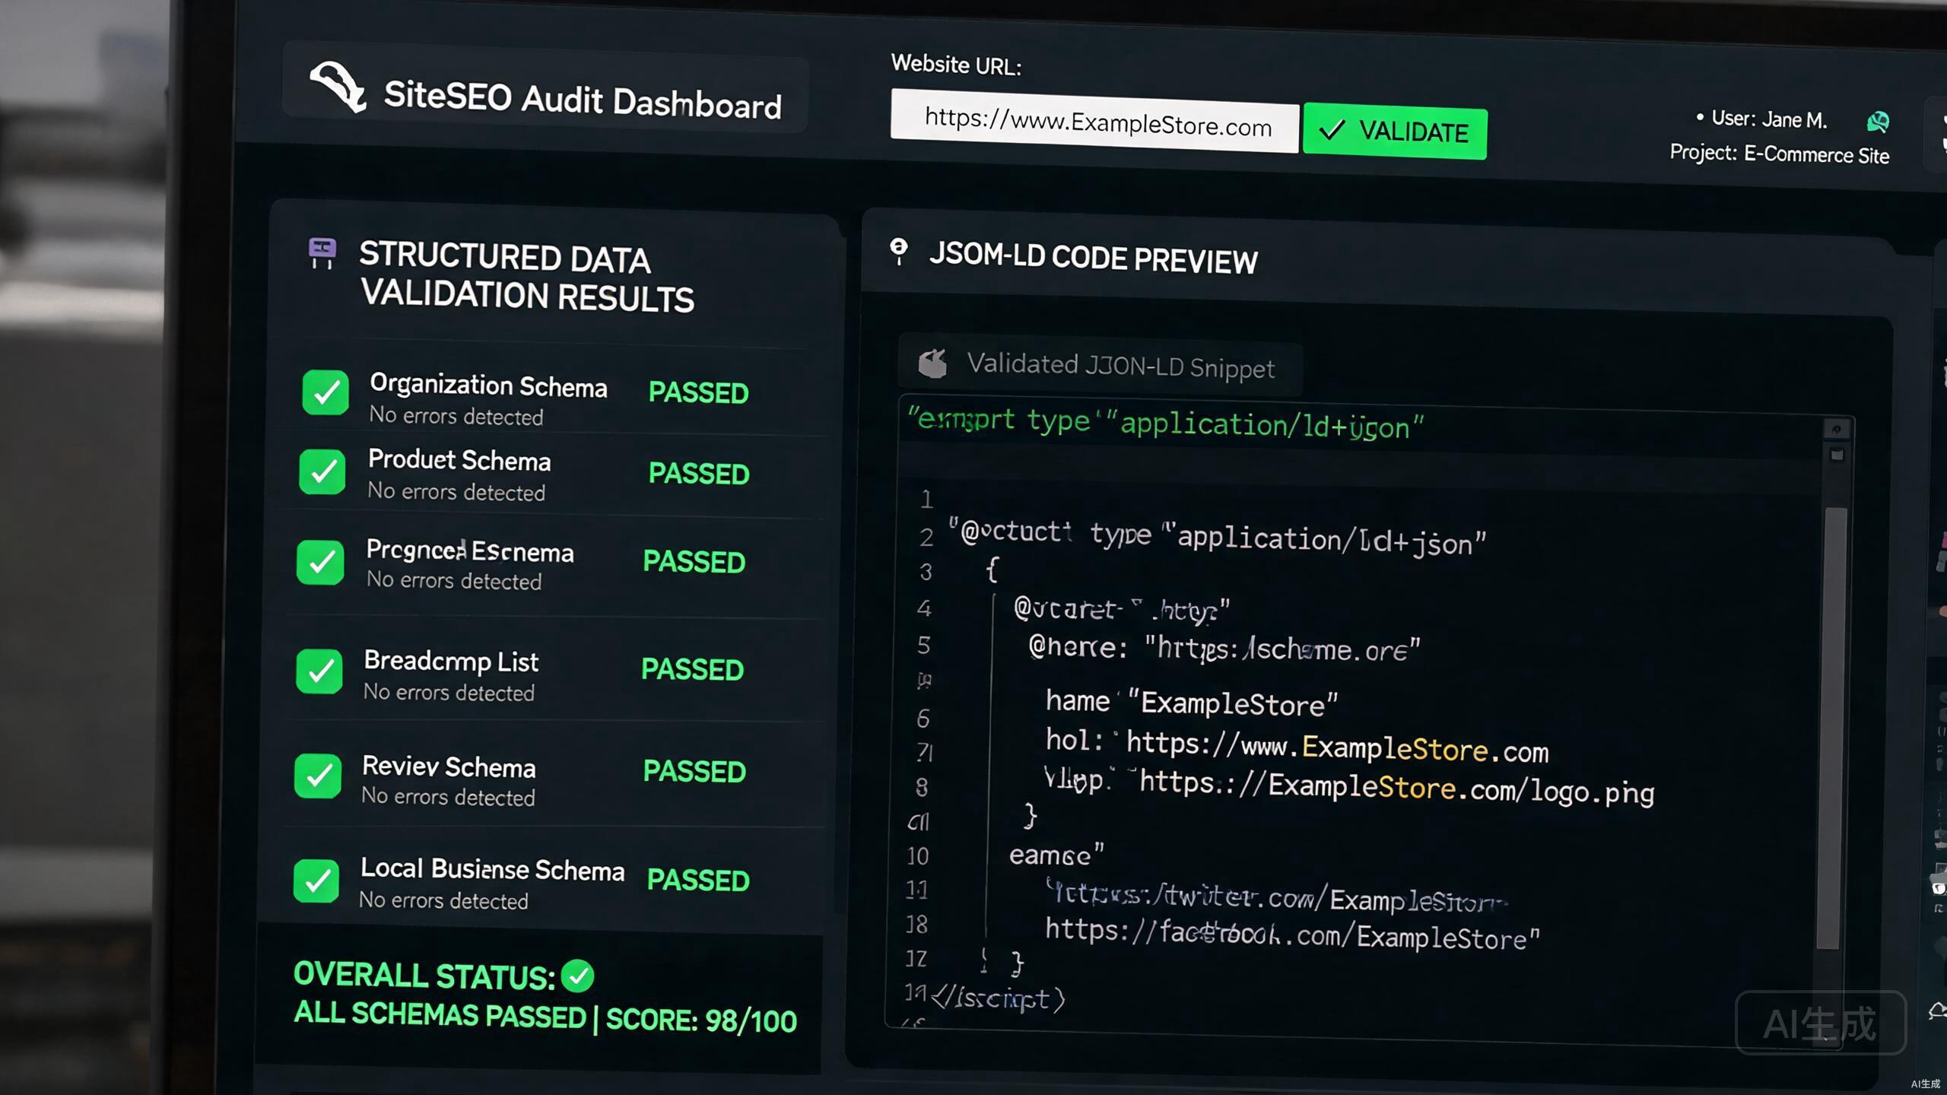
Task: Click the ExampleStore.com/logo.png URL in code
Action: coord(1397,787)
